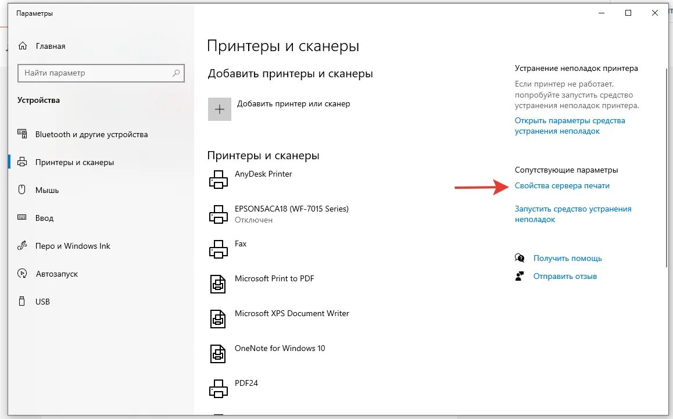Viewport: 673px width, 419px height.
Task: Click the Отключен status text
Action: click(253, 220)
